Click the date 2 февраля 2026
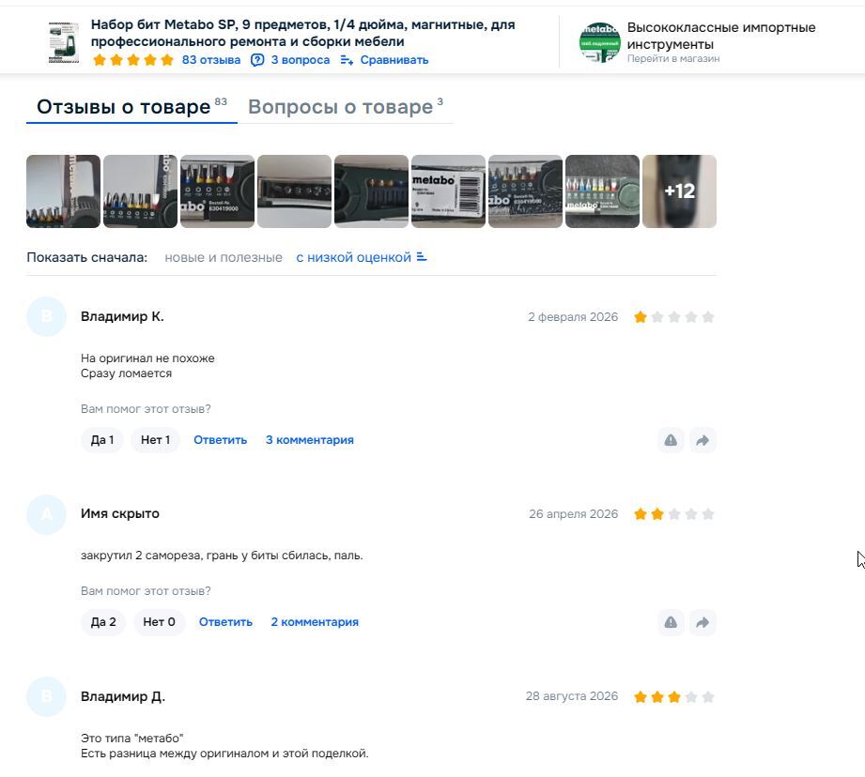Image resolution: width=865 pixels, height=777 pixels. click(573, 317)
